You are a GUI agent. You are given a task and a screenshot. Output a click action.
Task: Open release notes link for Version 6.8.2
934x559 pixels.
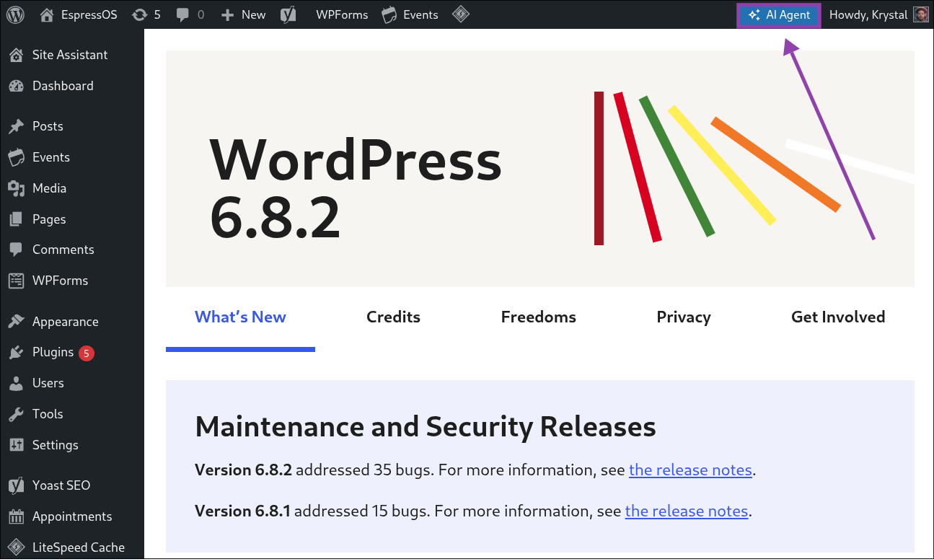click(690, 470)
